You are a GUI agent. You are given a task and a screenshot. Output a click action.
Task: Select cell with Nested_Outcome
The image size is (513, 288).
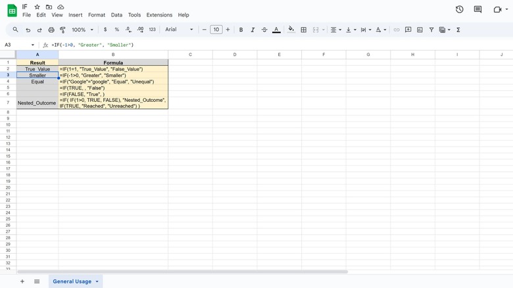[37, 103]
